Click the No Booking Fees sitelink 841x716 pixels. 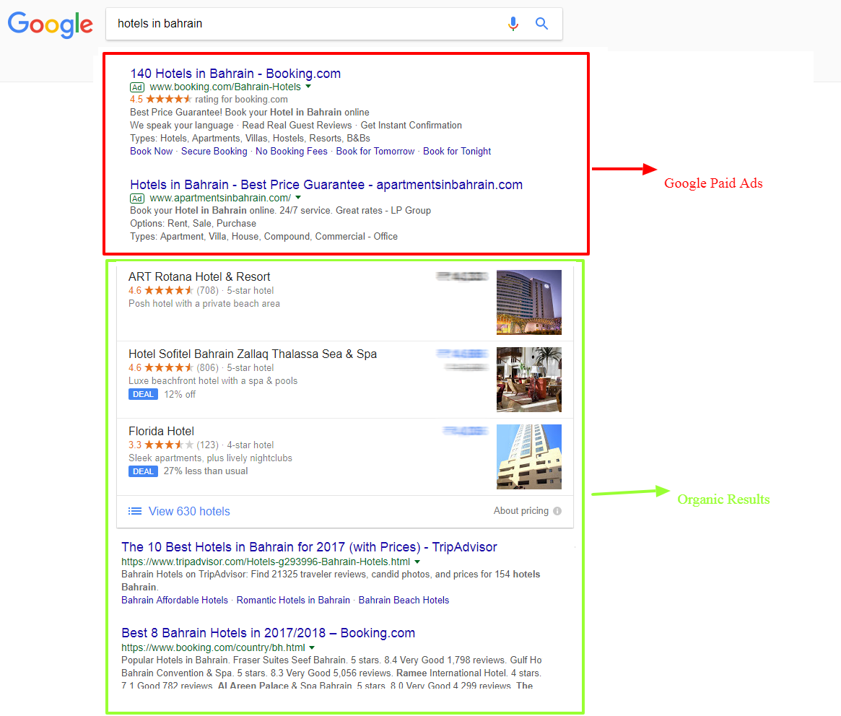tap(291, 152)
